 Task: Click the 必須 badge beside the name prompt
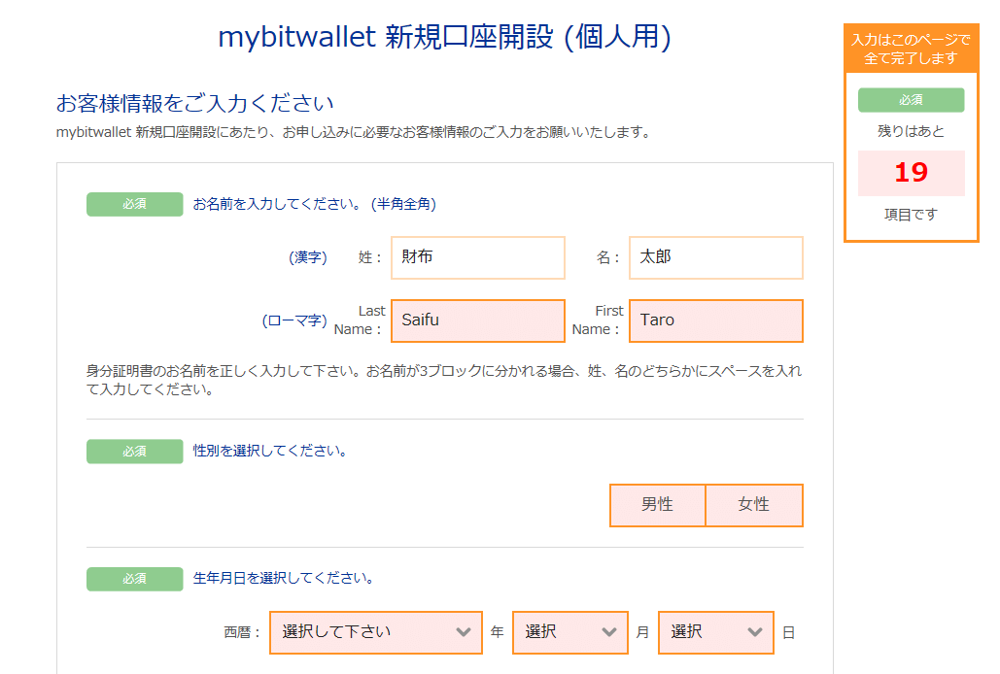coord(134,204)
